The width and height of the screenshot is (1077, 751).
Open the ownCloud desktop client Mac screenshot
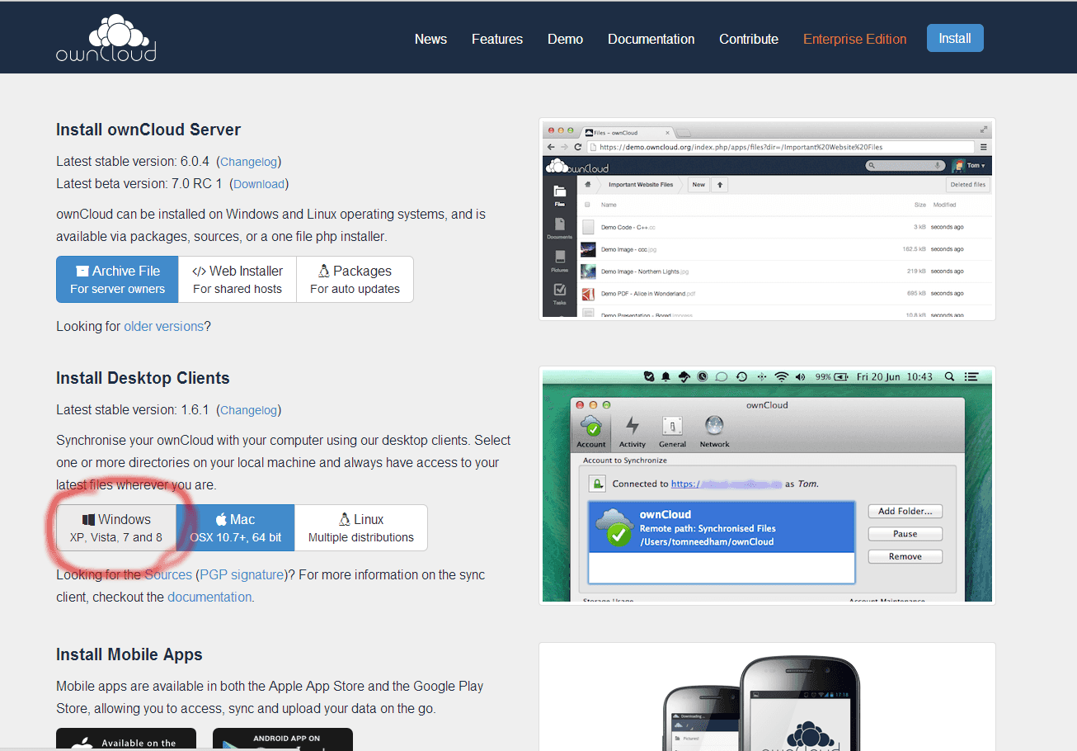point(767,485)
